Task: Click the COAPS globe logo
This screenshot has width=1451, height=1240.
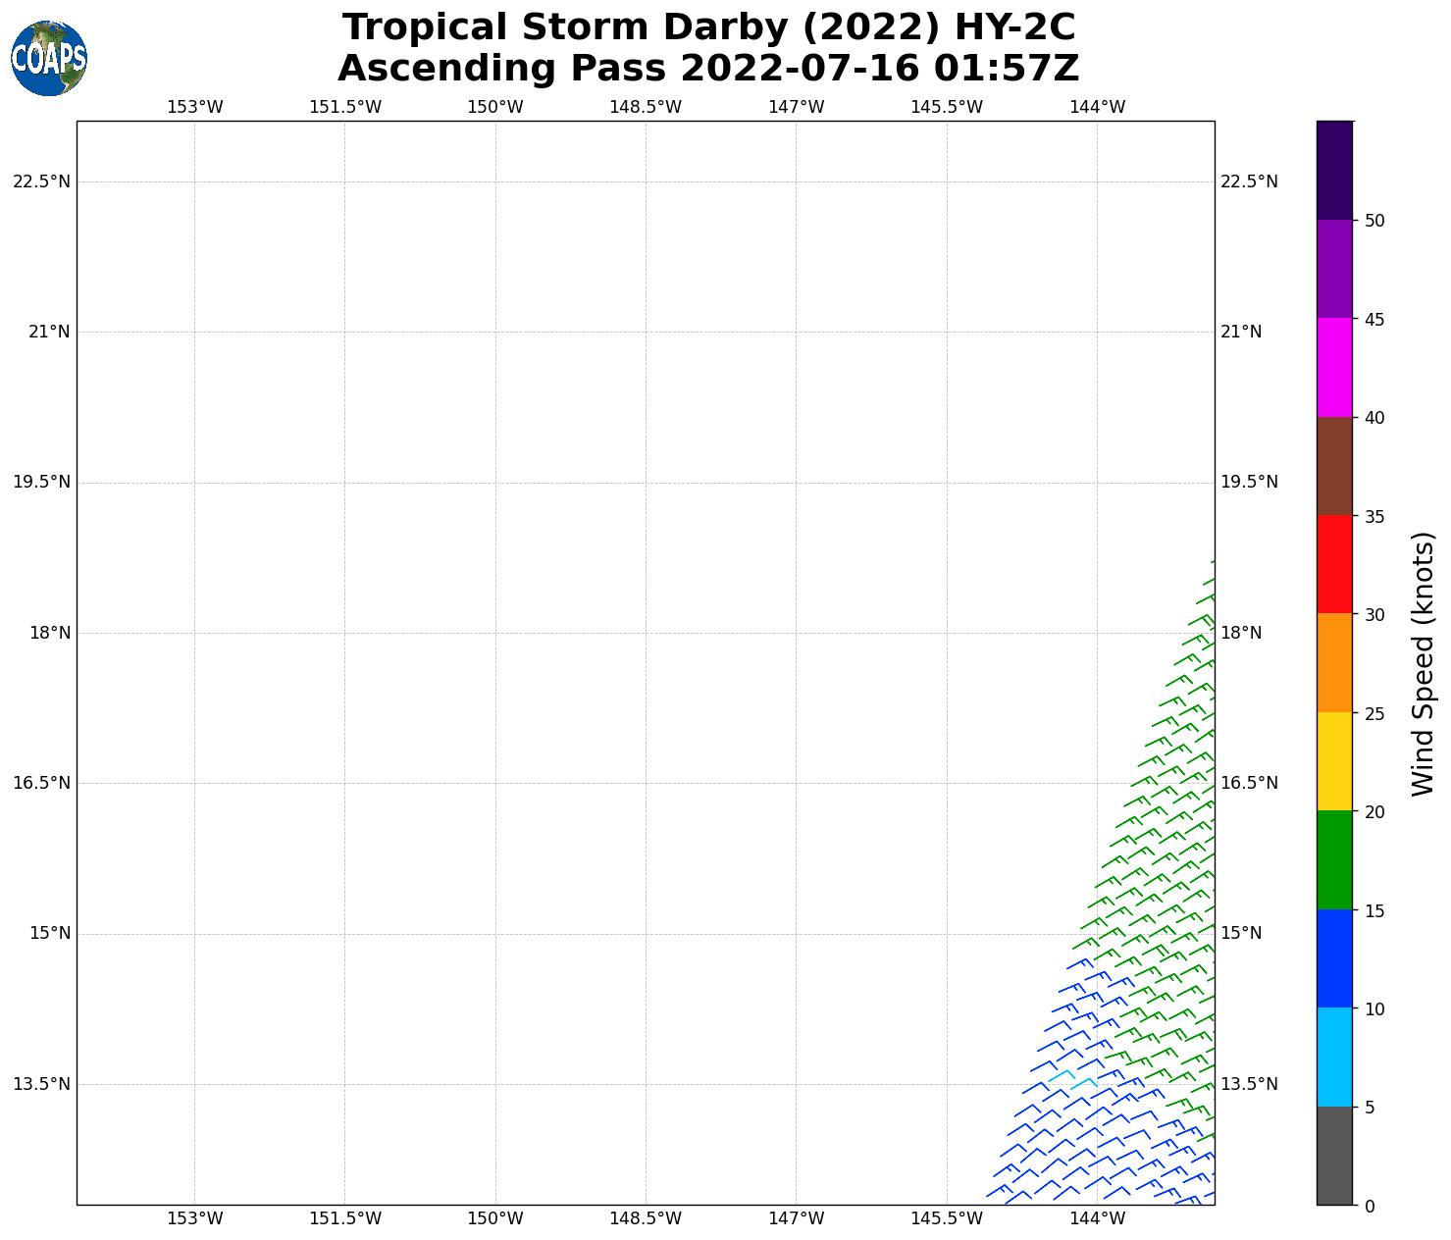Action: (49, 58)
